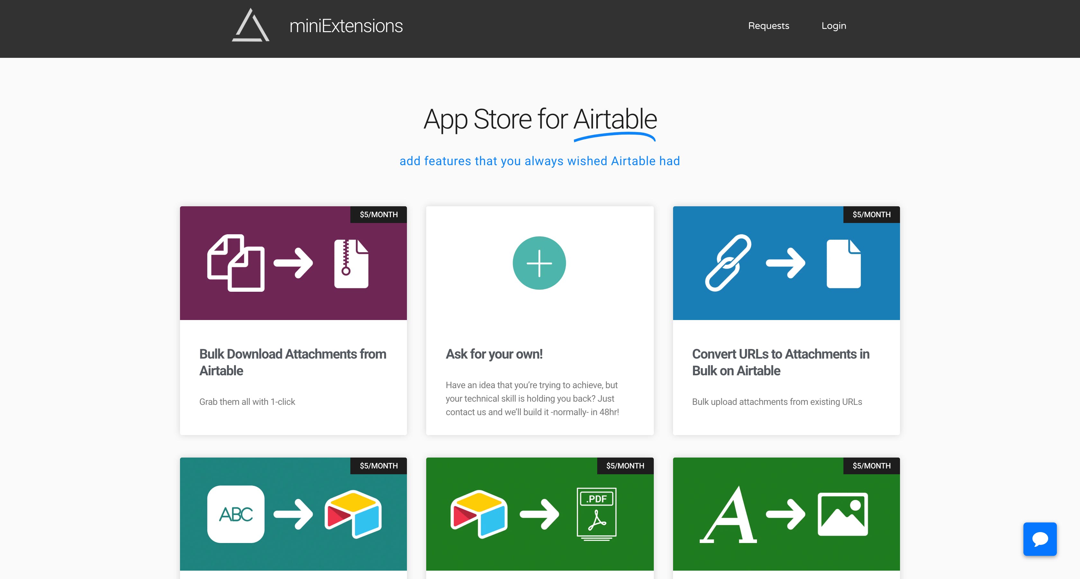Click the $5/MONTH badge on text-to-image card

872,466
